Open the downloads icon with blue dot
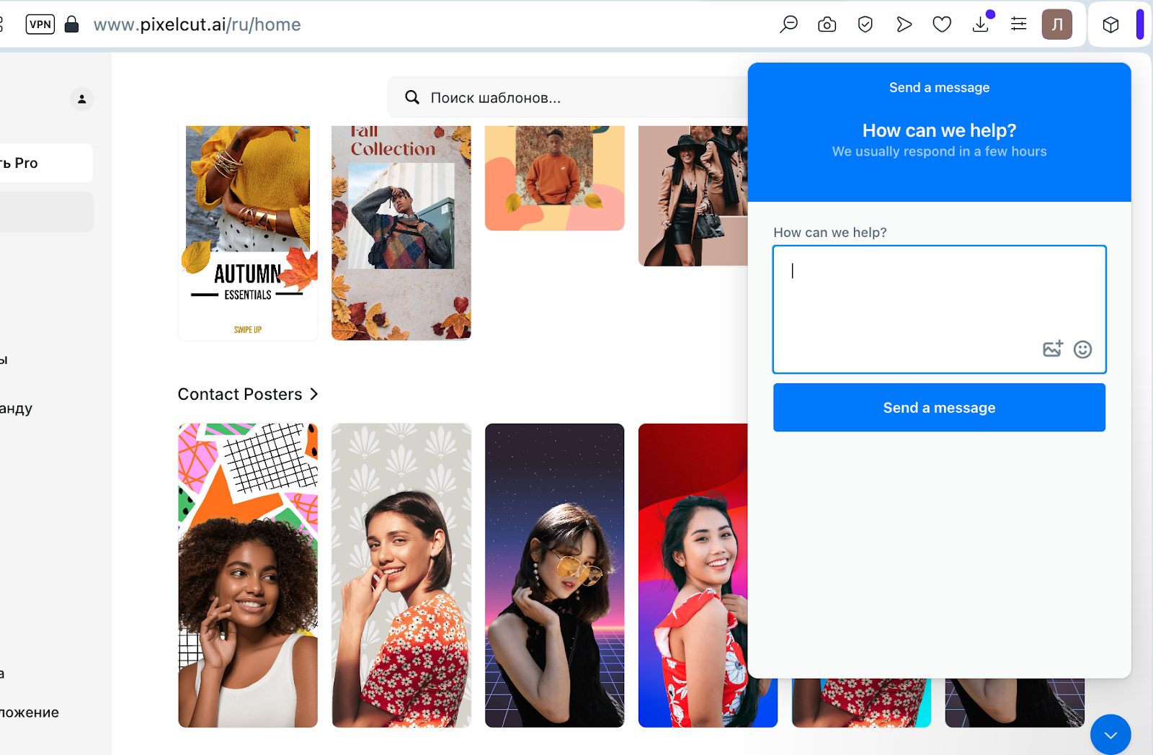This screenshot has width=1153, height=755. click(x=981, y=24)
